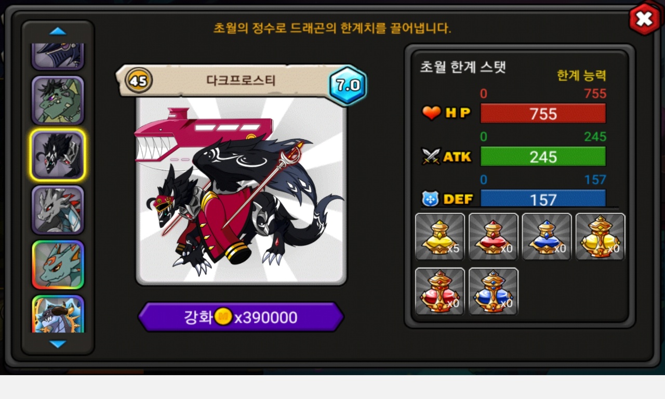
Task: Select the grey armored dragon thumbnail
Action: coord(58,210)
